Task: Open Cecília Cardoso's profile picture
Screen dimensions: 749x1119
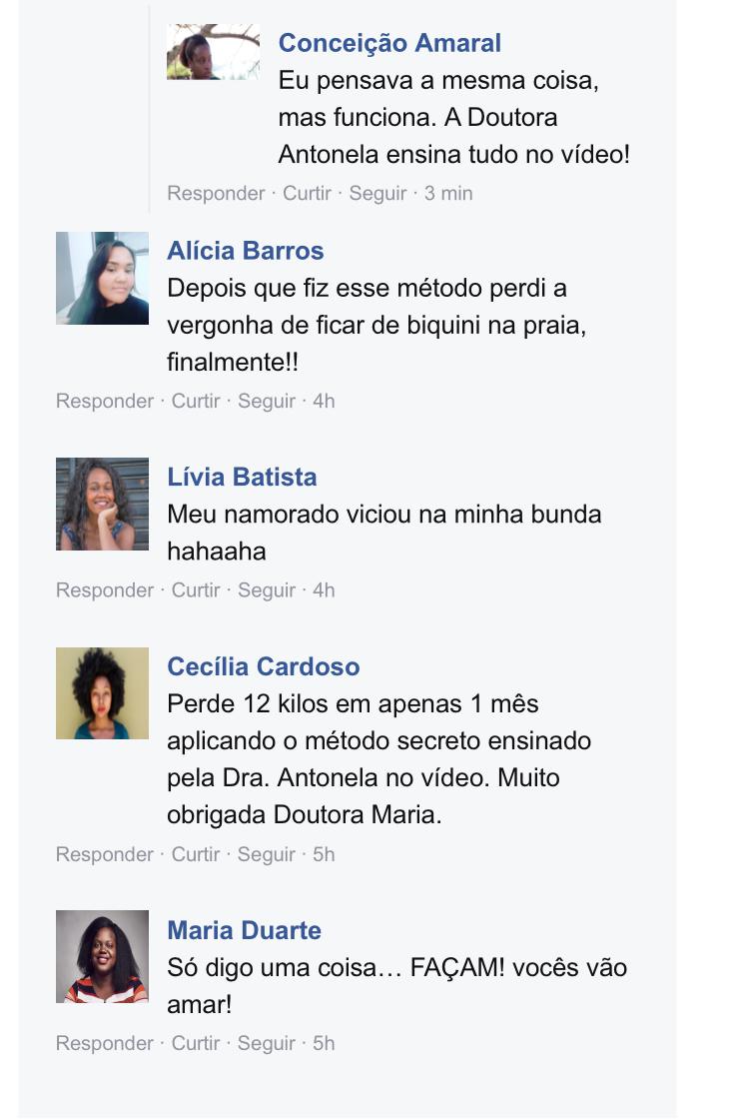Action: (x=102, y=693)
